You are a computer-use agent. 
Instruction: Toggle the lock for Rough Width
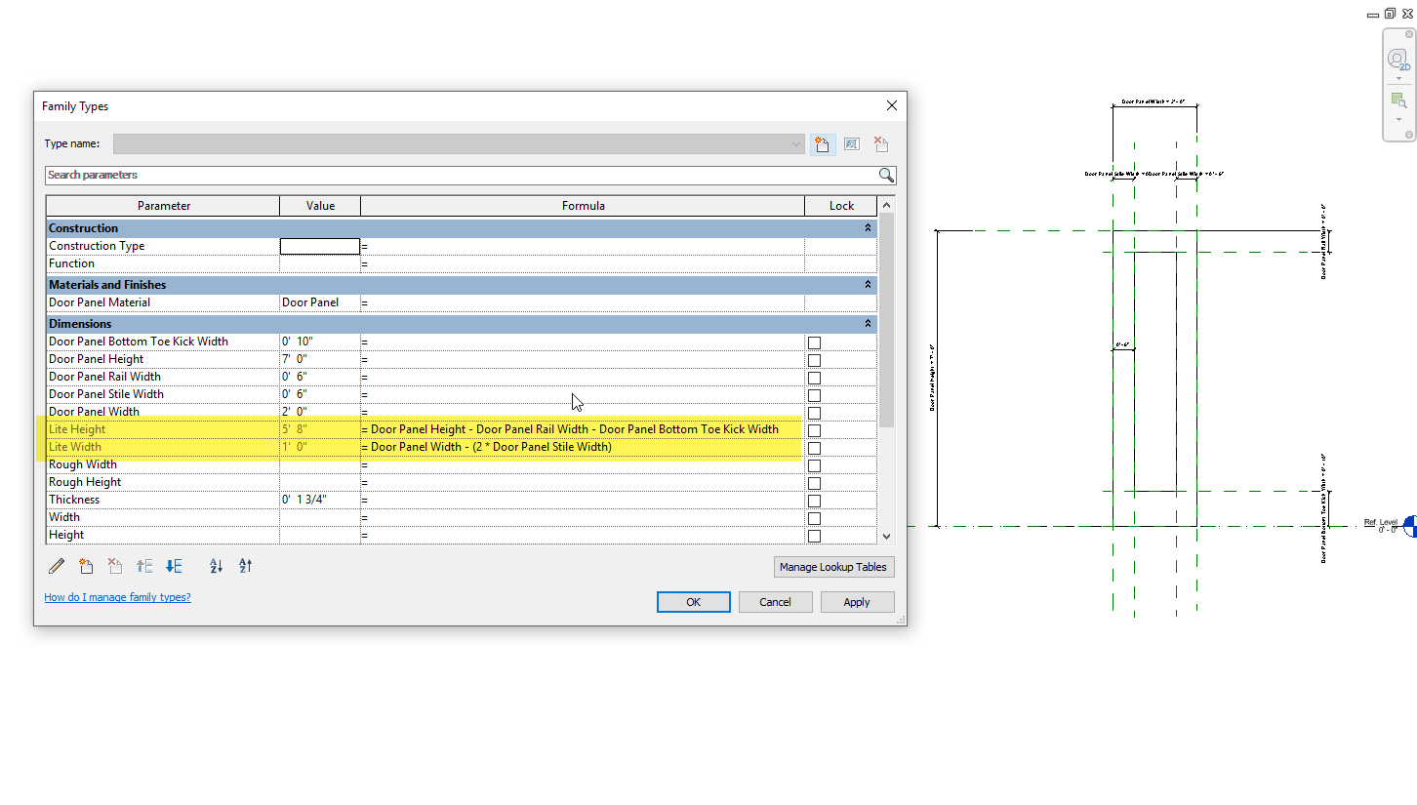(814, 464)
